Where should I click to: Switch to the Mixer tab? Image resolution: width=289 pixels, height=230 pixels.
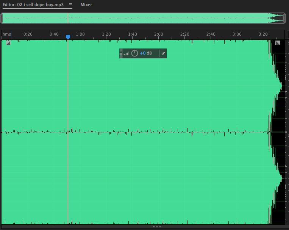[86, 5]
